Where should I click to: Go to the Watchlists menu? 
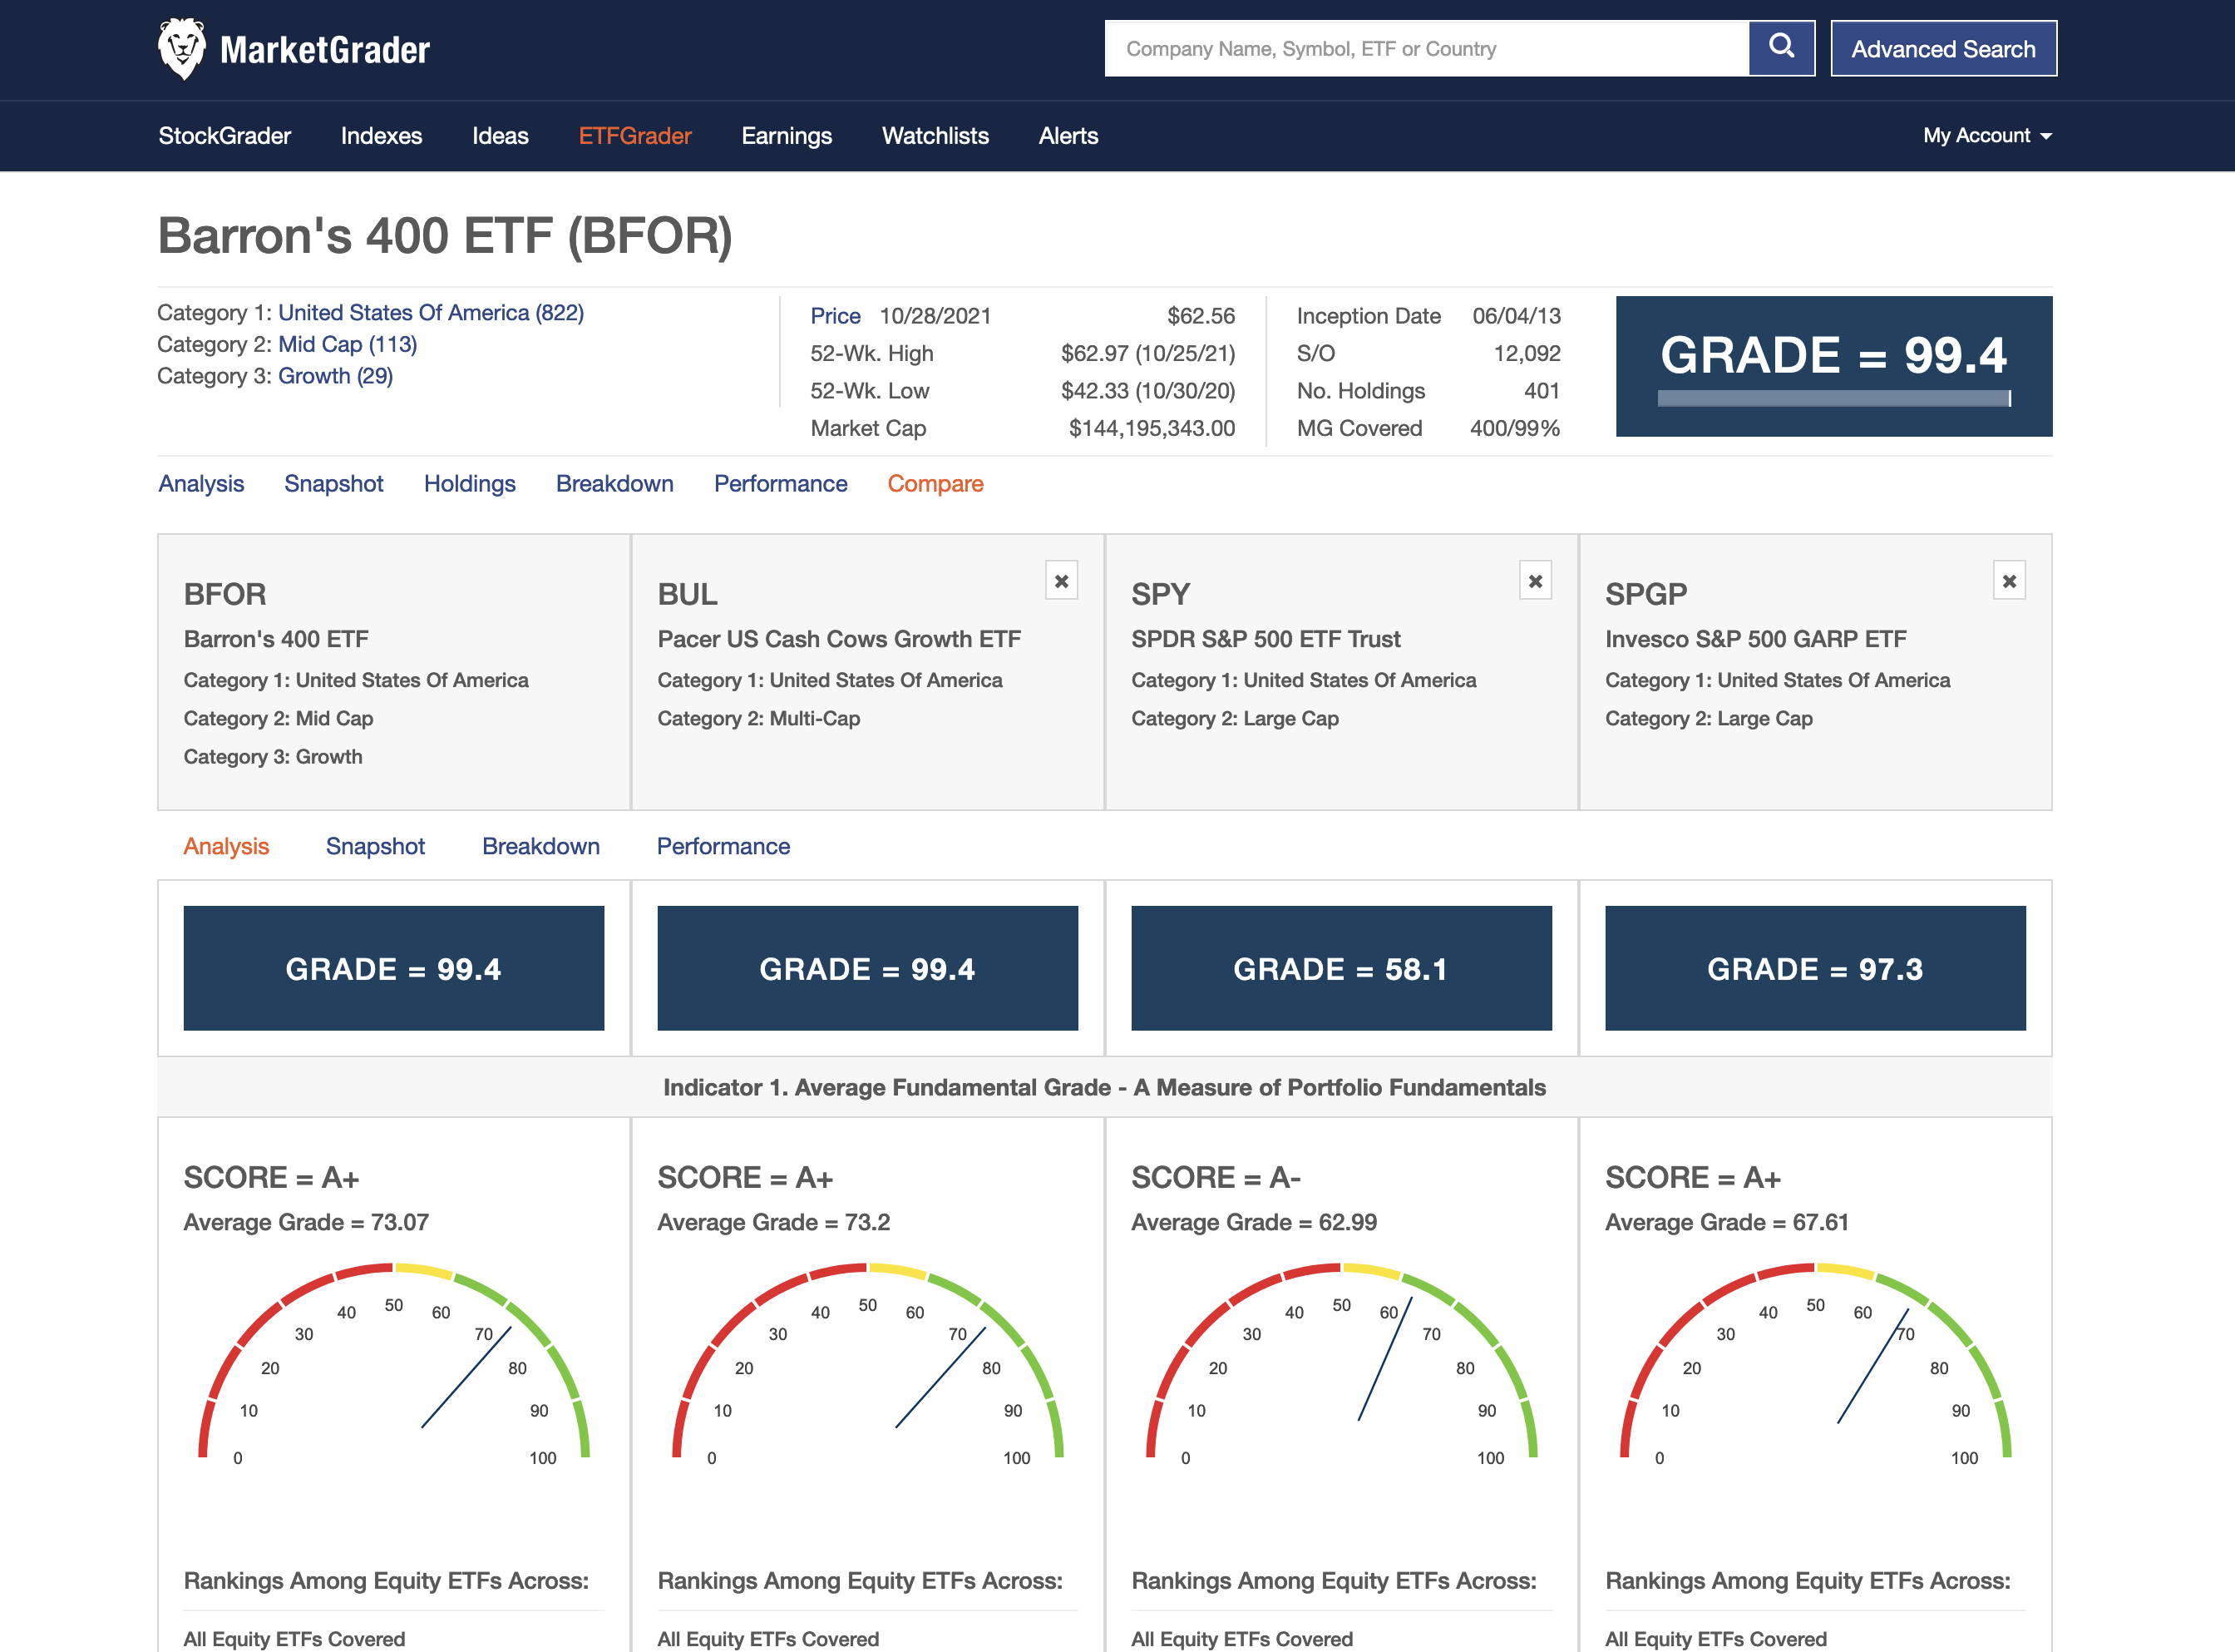935,136
